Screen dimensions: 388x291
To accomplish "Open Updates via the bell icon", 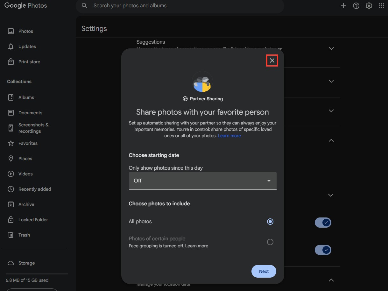I will click(11, 46).
